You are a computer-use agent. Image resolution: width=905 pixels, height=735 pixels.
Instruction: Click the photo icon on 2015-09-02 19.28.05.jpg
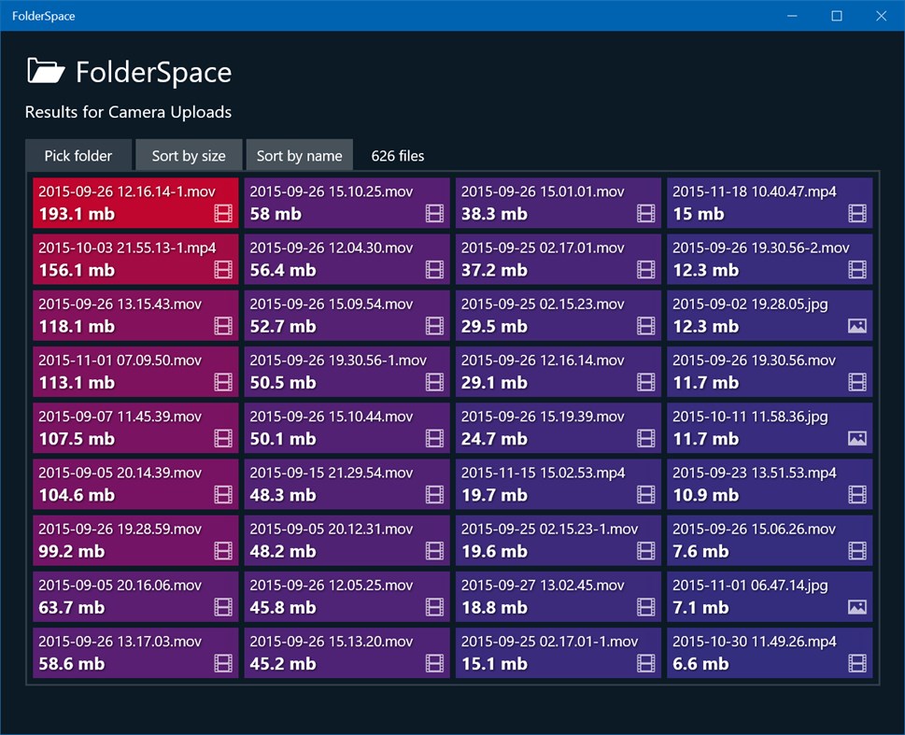pyautogui.click(x=857, y=326)
